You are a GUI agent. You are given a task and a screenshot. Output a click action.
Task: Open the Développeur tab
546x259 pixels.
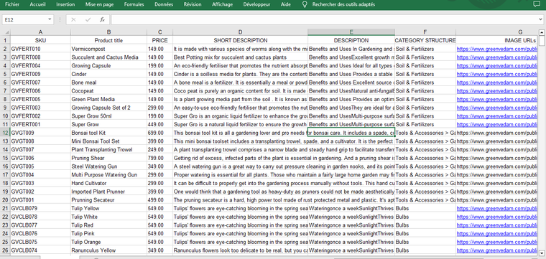256,4
